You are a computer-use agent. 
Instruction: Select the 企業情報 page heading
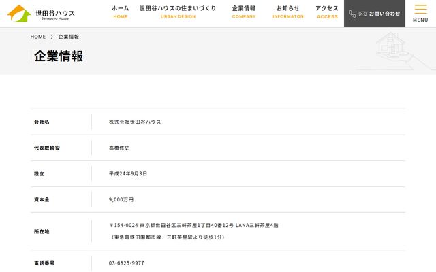(x=59, y=56)
